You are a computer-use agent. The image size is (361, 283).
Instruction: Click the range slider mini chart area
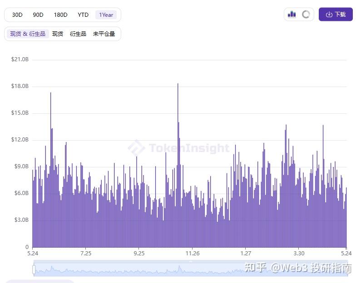click(x=191, y=268)
